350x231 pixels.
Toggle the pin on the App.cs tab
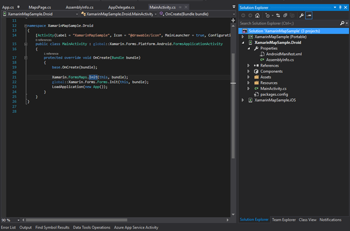(17, 7)
